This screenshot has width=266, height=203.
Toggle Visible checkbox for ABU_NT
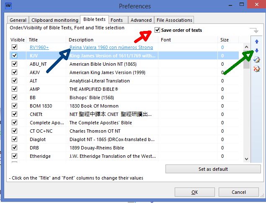click(x=14, y=64)
